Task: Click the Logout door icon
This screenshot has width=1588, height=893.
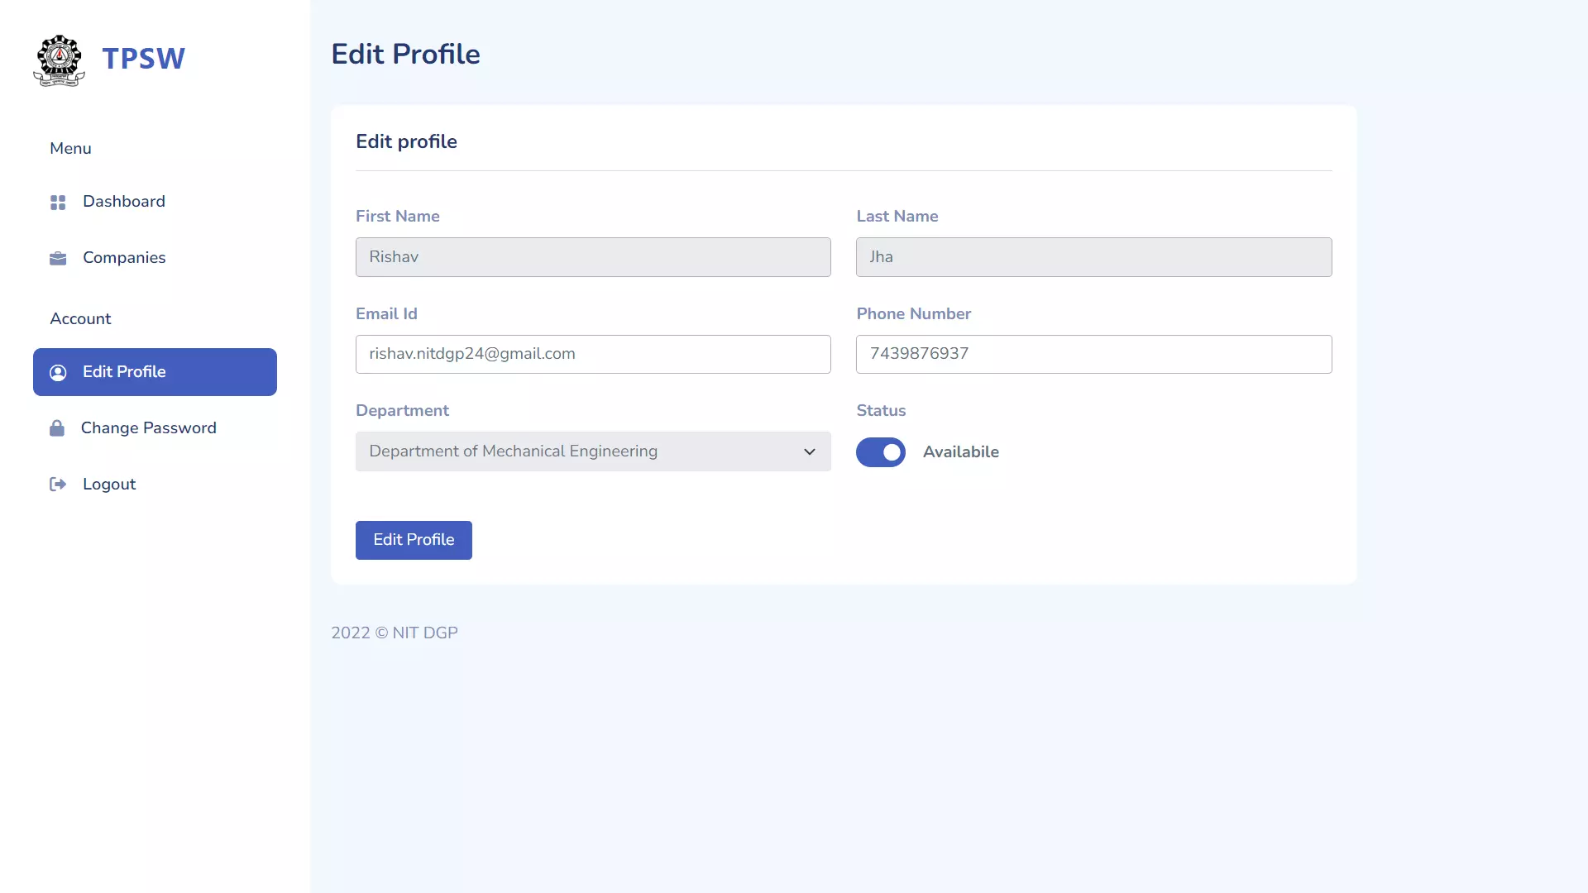Action: point(57,484)
